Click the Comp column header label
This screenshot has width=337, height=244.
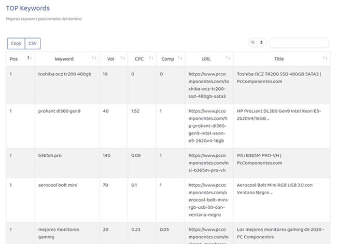click(167, 59)
